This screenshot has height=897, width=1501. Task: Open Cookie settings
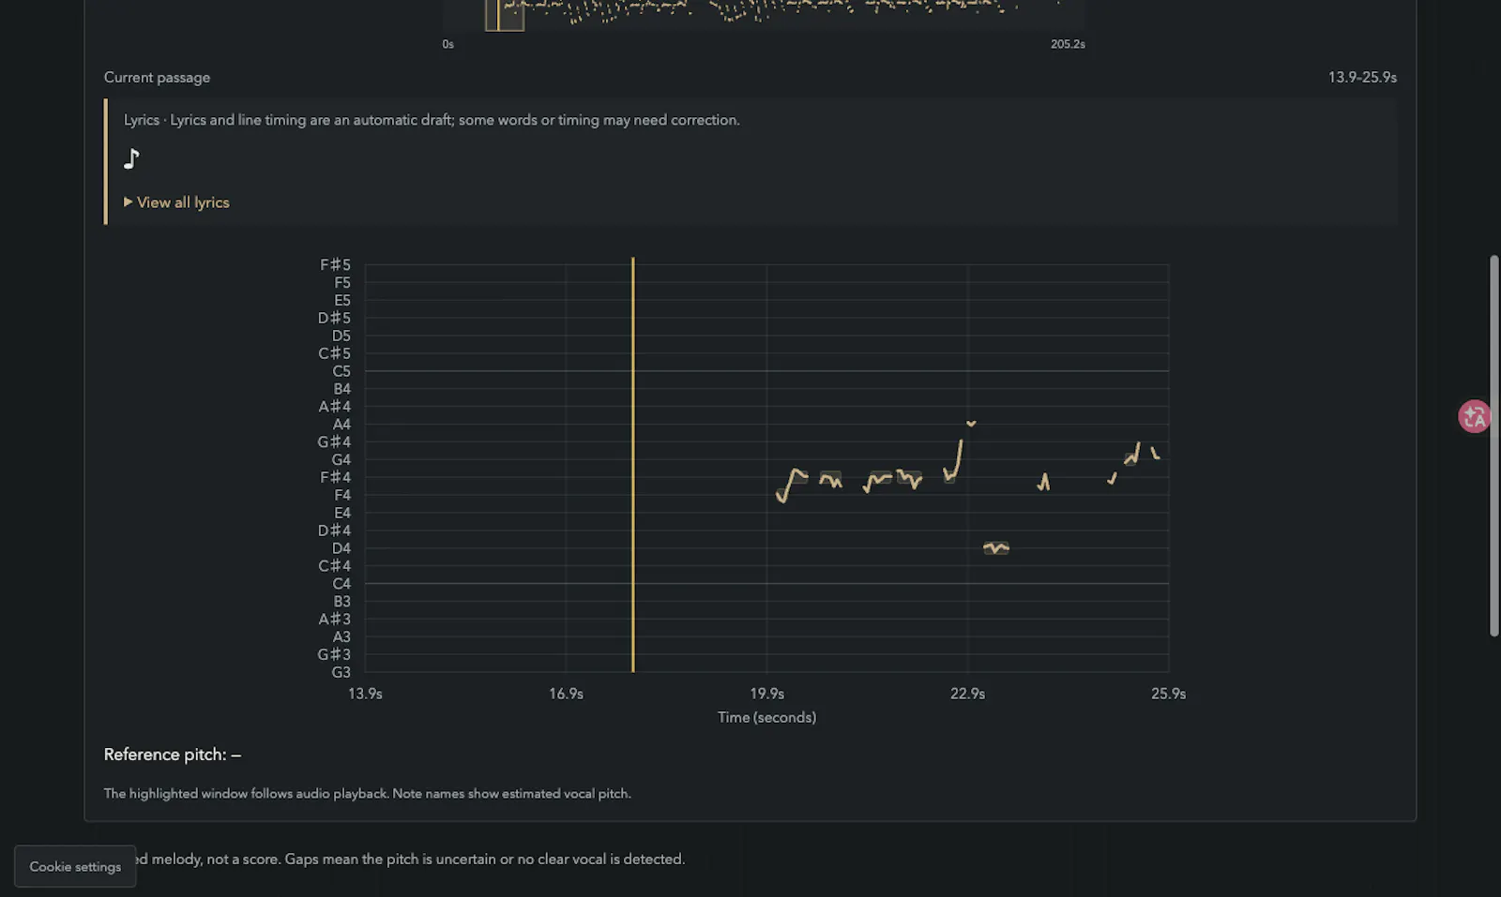point(75,866)
